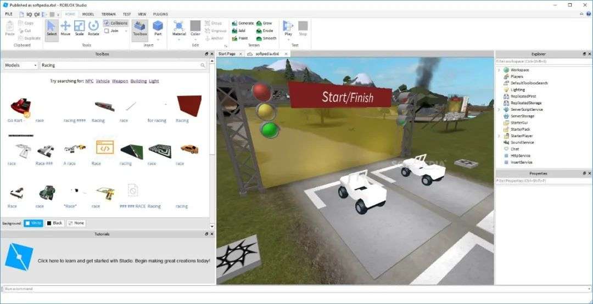Toggle the Join checkbox
This screenshot has width=593, height=304.
pyautogui.click(x=107, y=31)
